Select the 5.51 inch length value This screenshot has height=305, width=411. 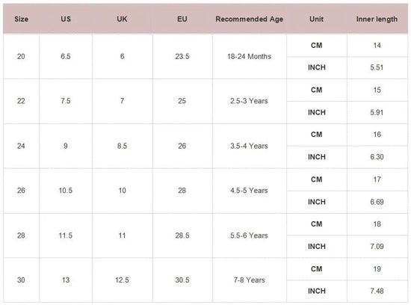[x=377, y=67]
